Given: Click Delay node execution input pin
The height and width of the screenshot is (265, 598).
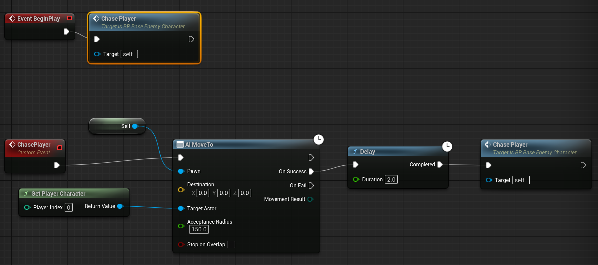Looking at the screenshot, I should (x=355, y=164).
